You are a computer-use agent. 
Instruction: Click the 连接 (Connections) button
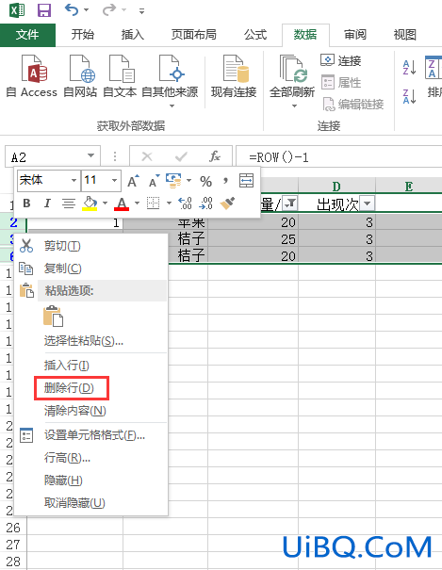(x=341, y=60)
